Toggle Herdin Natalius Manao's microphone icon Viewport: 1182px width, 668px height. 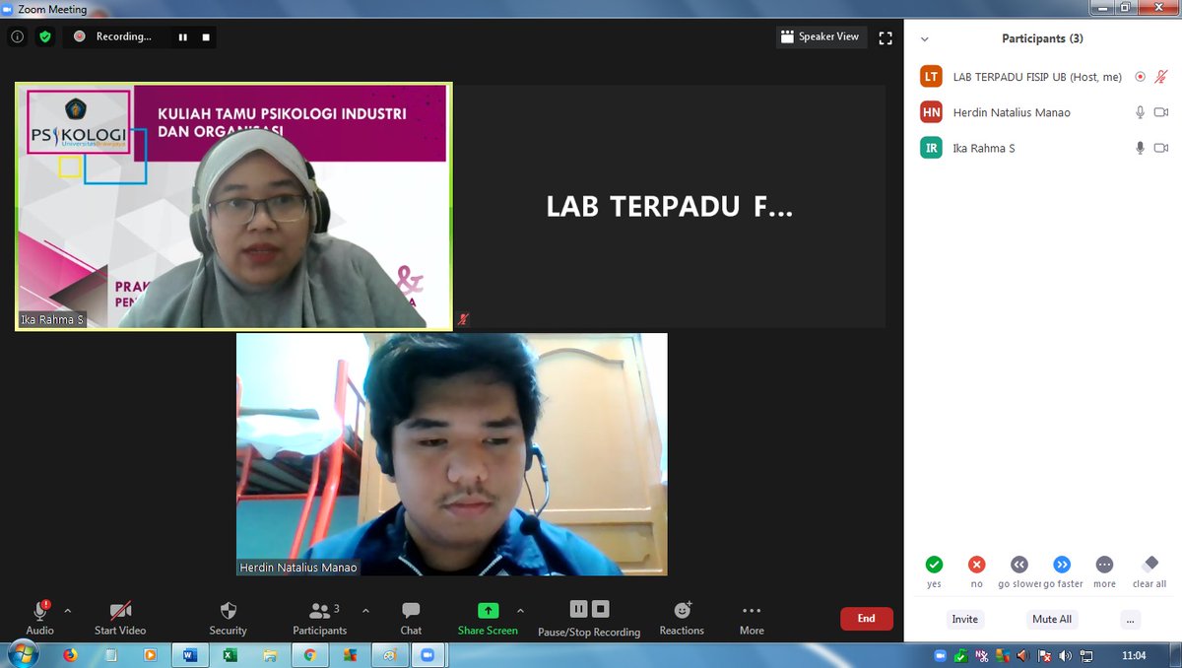pos(1140,112)
